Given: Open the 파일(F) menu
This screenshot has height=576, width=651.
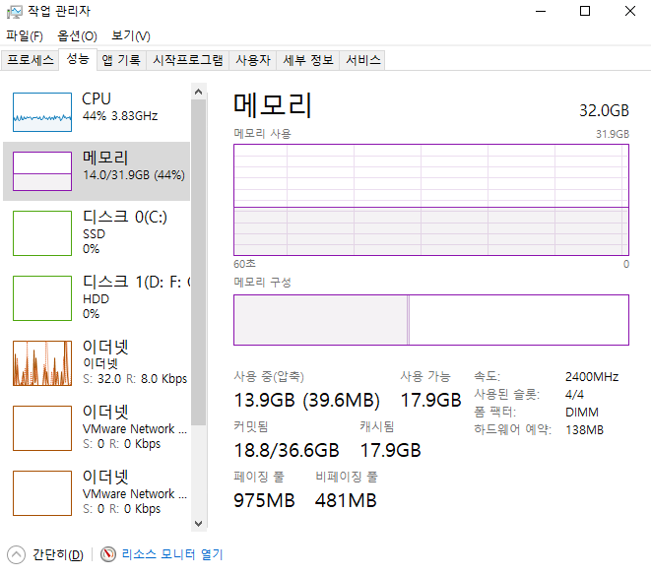Looking at the screenshot, I should (25, 36).
